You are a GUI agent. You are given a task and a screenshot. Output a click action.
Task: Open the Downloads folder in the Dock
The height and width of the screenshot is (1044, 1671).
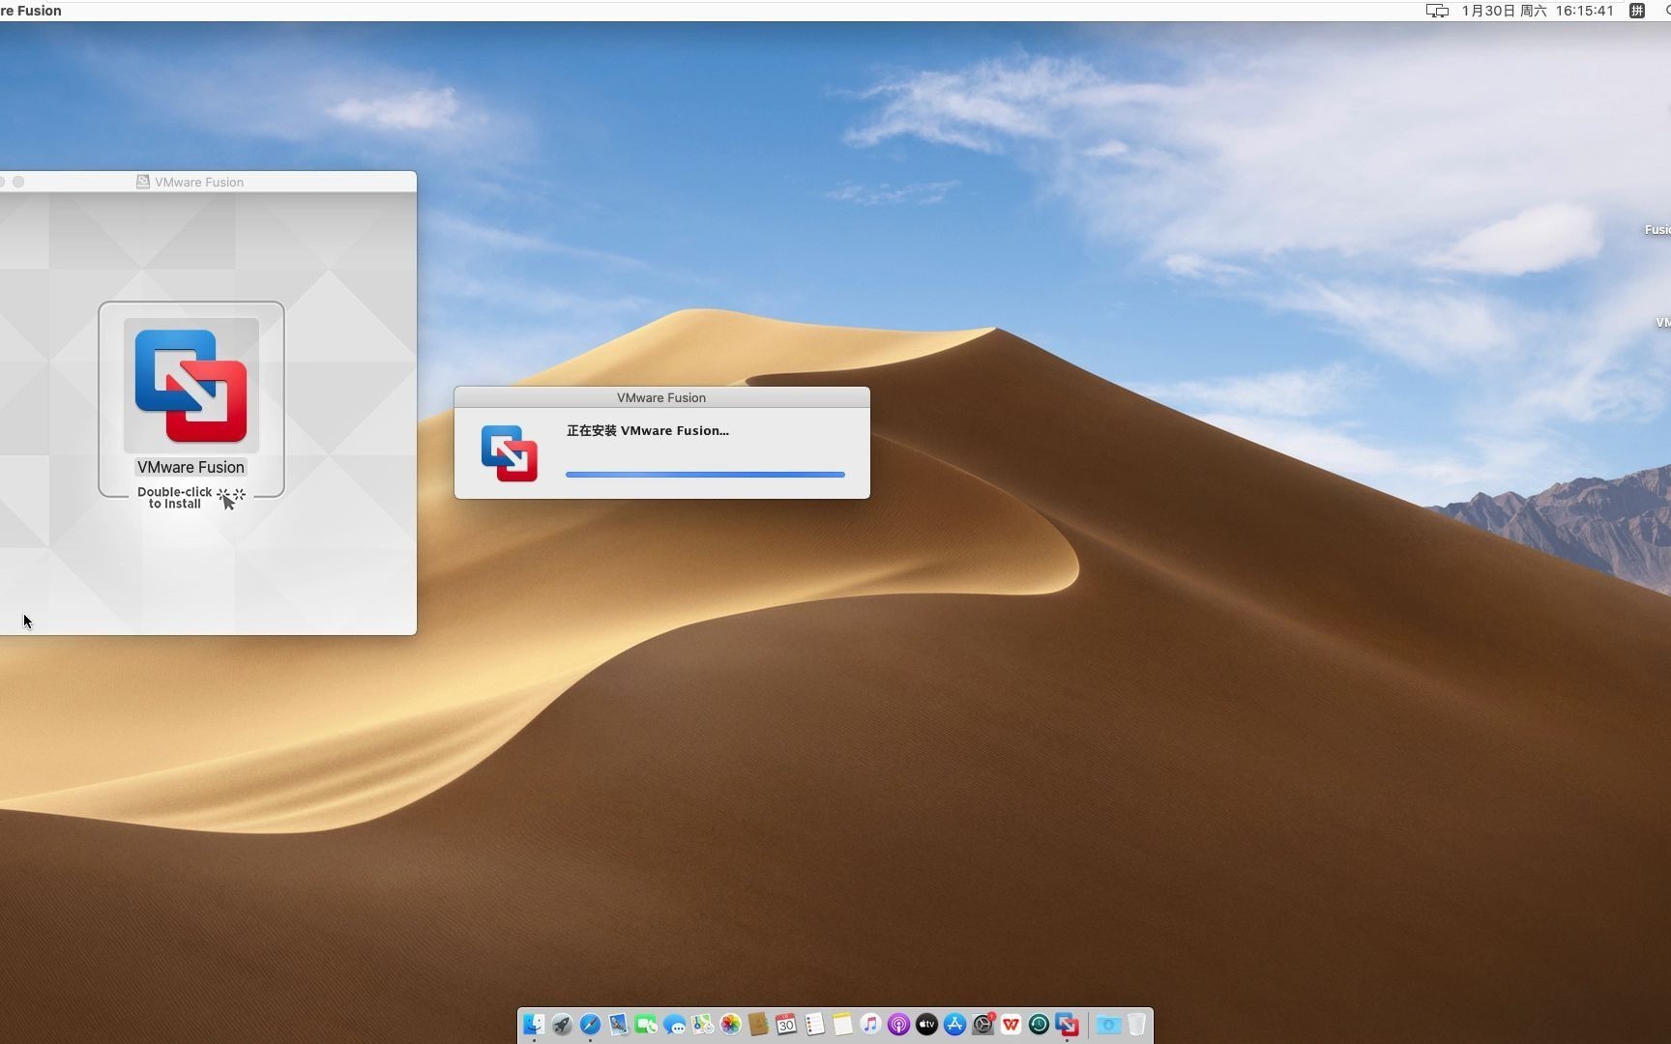1108,1025
